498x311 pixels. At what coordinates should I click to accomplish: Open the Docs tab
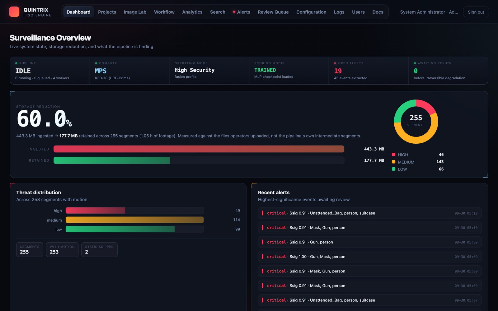point(378,12)
